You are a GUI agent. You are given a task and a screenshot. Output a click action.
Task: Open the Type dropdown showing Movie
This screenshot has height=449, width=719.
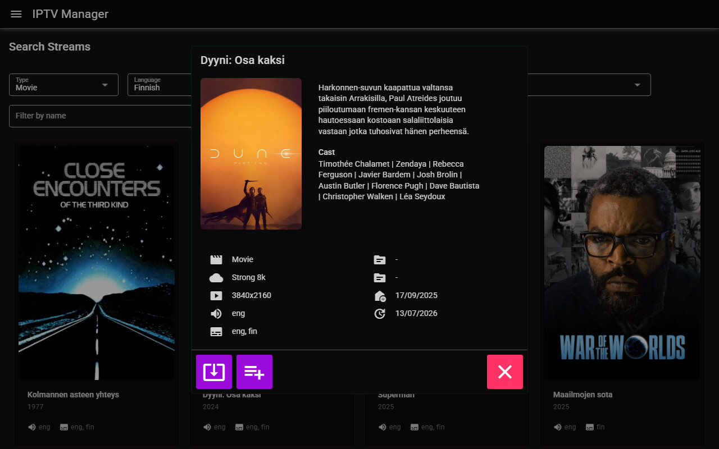[x=63, y=85]
